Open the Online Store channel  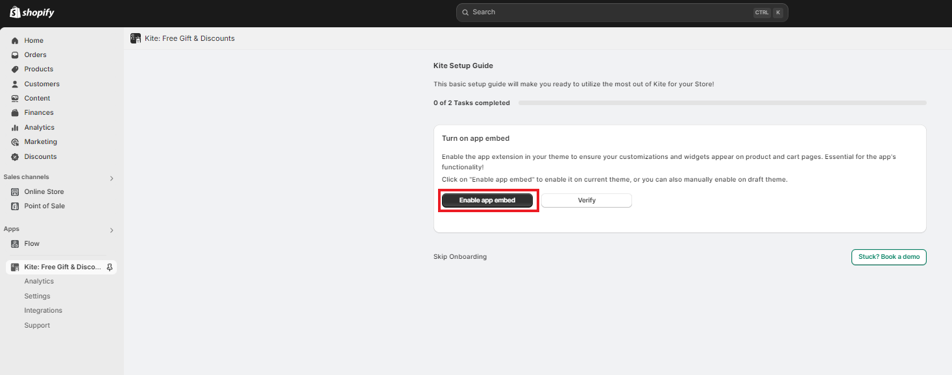click(x=43, y=192)
